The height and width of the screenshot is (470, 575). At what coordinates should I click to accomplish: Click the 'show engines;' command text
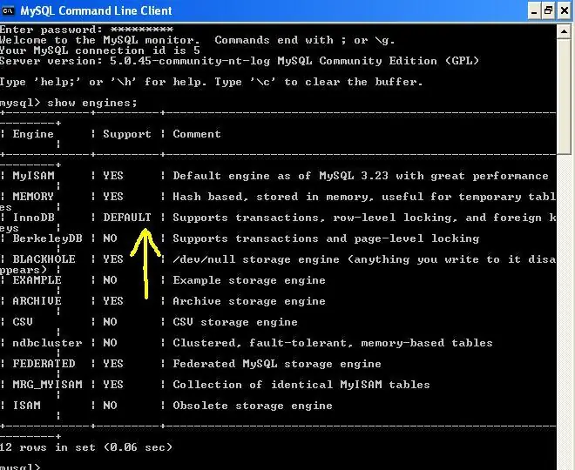92,103
